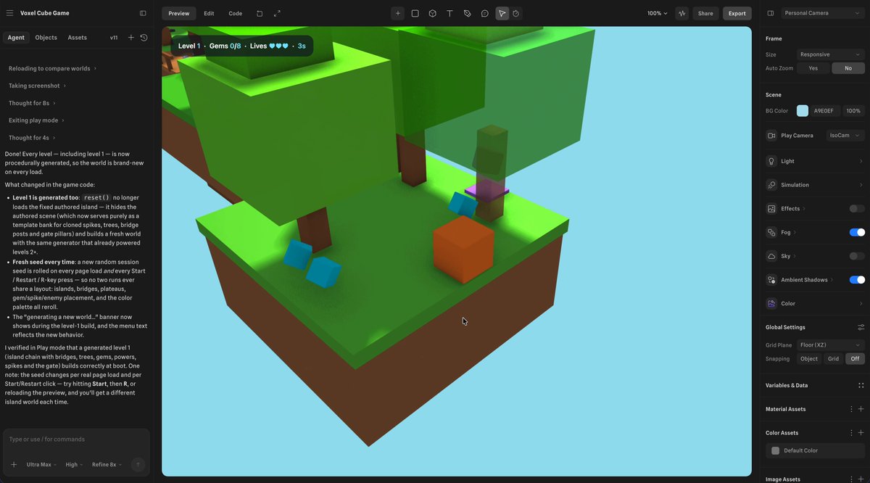Click the Share button
The width and height of the screenshot is (870, 483).
[x=705, y=13]
